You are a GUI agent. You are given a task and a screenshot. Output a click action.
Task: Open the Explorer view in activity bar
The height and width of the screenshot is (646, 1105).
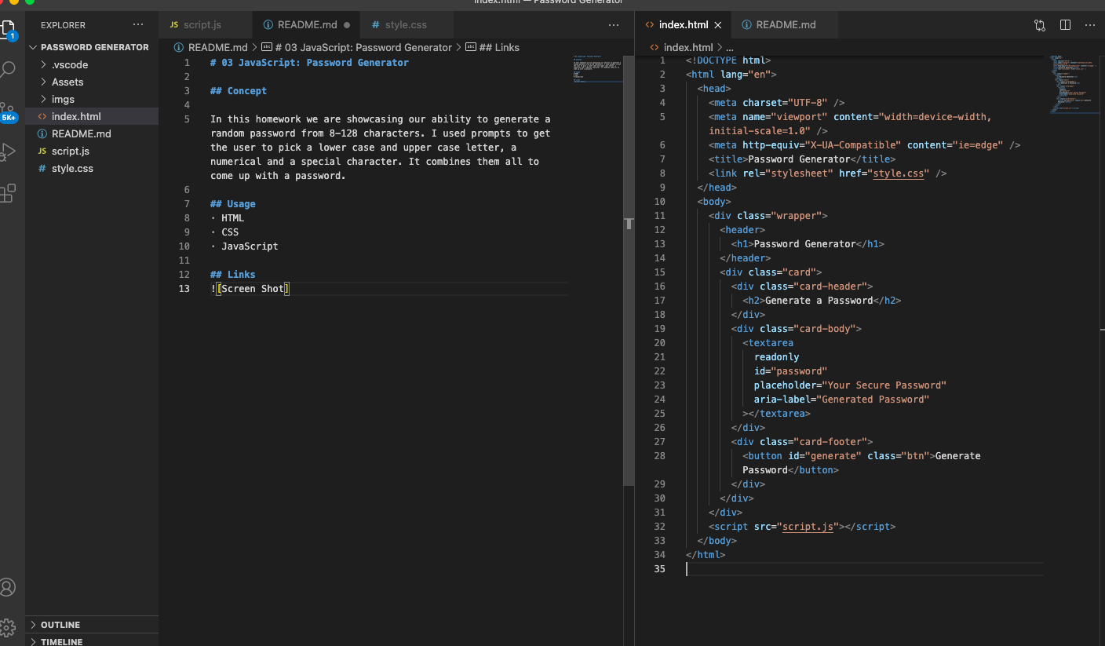8,30
